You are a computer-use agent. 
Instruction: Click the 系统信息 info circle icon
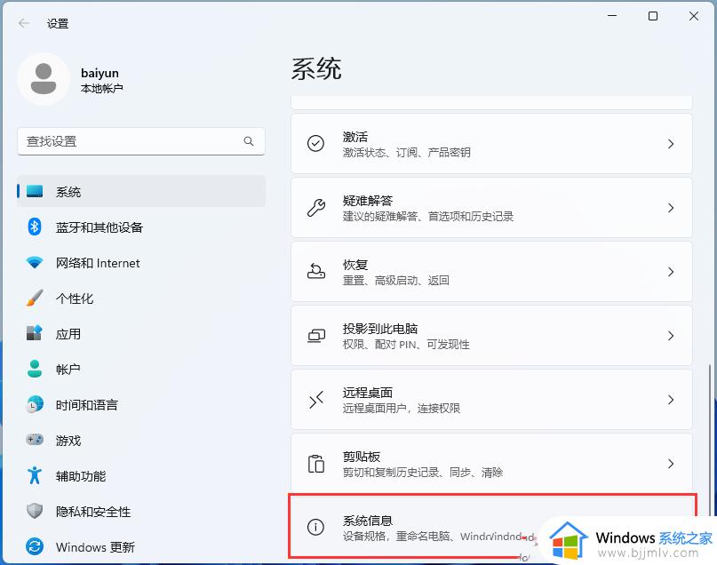(315, 527)
